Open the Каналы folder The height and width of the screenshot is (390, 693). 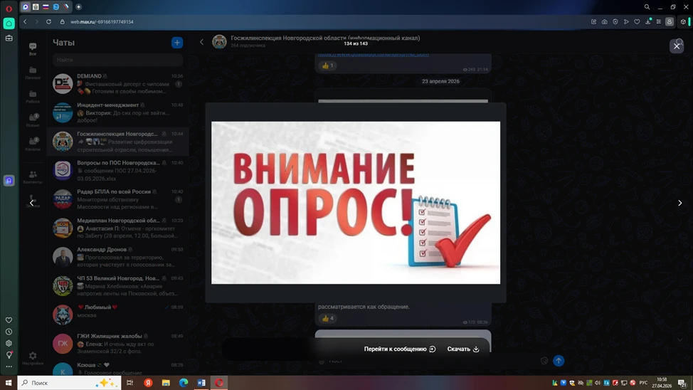pyautogui.click(x=33, y=144)
